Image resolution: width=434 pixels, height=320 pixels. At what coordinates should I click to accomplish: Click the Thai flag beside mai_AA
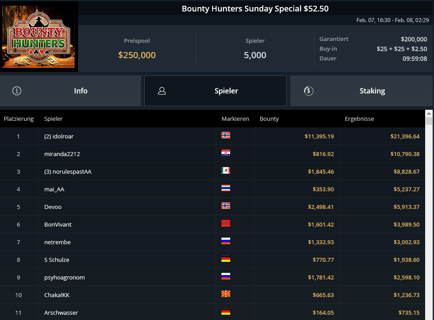click(226, 188)
